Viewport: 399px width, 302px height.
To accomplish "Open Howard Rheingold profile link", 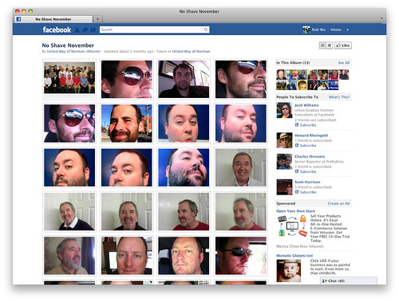I will 311,135.
